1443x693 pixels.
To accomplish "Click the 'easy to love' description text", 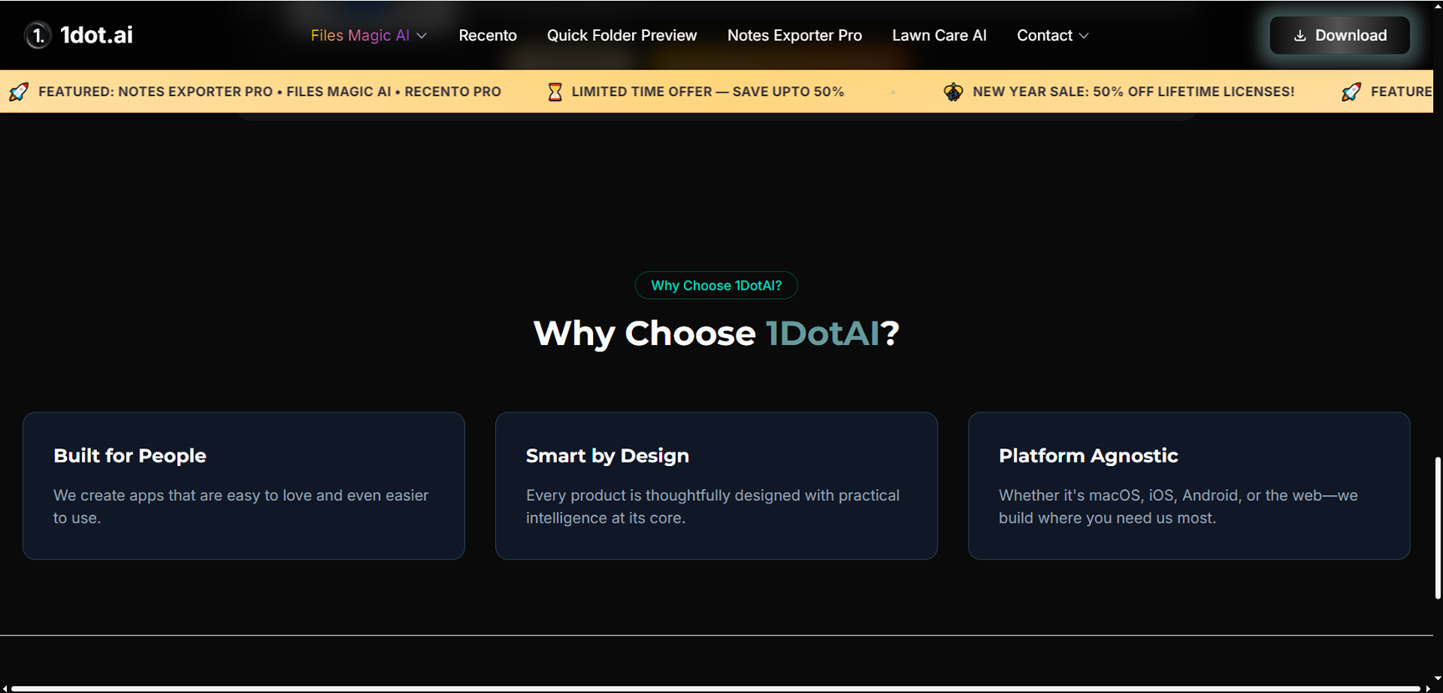I will click(240, 507).
